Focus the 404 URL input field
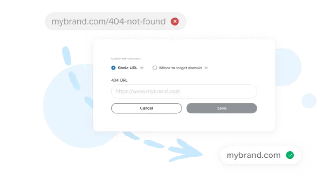 pyautogui.click(x=184, y=91)
